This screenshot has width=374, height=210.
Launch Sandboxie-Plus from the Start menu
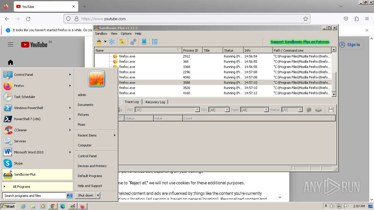(37, 174)
